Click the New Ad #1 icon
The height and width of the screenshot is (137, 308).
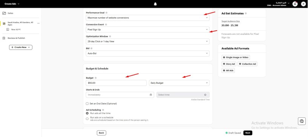(8, 29)
